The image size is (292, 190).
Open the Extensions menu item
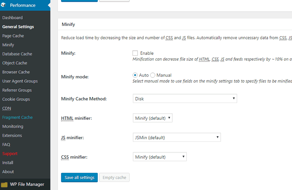pyautogui.click(x=12, y=135)
